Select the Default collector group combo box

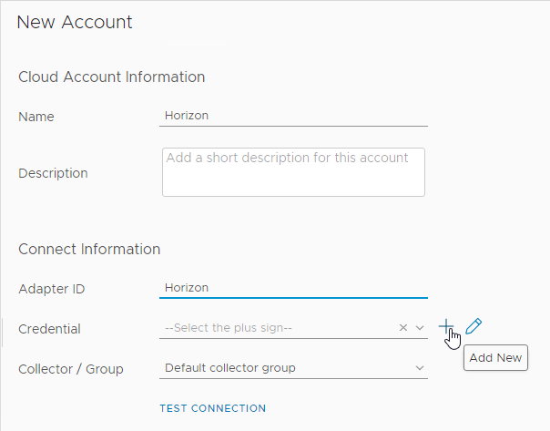tap(293, 368)
